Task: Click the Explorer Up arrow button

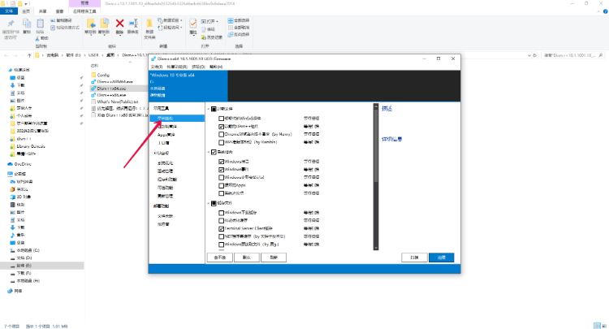Action: coord(29,55)
